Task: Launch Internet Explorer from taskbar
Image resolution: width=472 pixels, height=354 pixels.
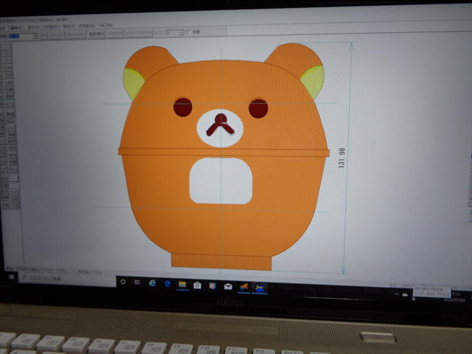Action: point(152,283)
